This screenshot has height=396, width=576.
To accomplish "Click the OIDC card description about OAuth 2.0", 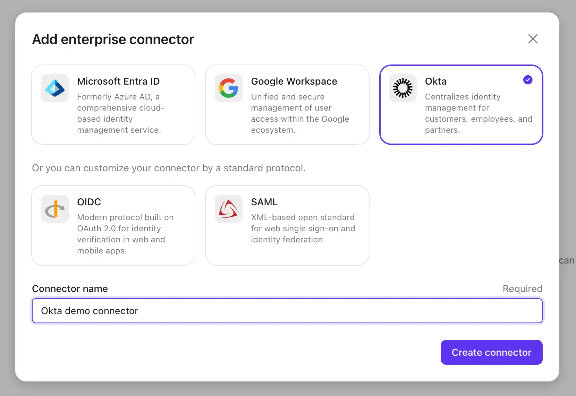I will pos(125,234).
